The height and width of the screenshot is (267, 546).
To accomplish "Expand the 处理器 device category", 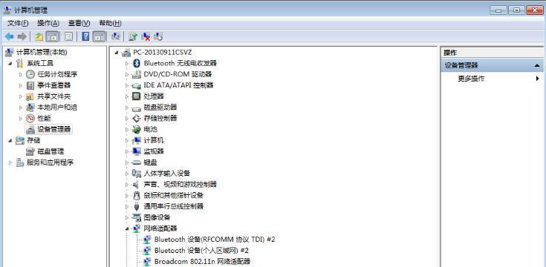I will pos(127,96).
